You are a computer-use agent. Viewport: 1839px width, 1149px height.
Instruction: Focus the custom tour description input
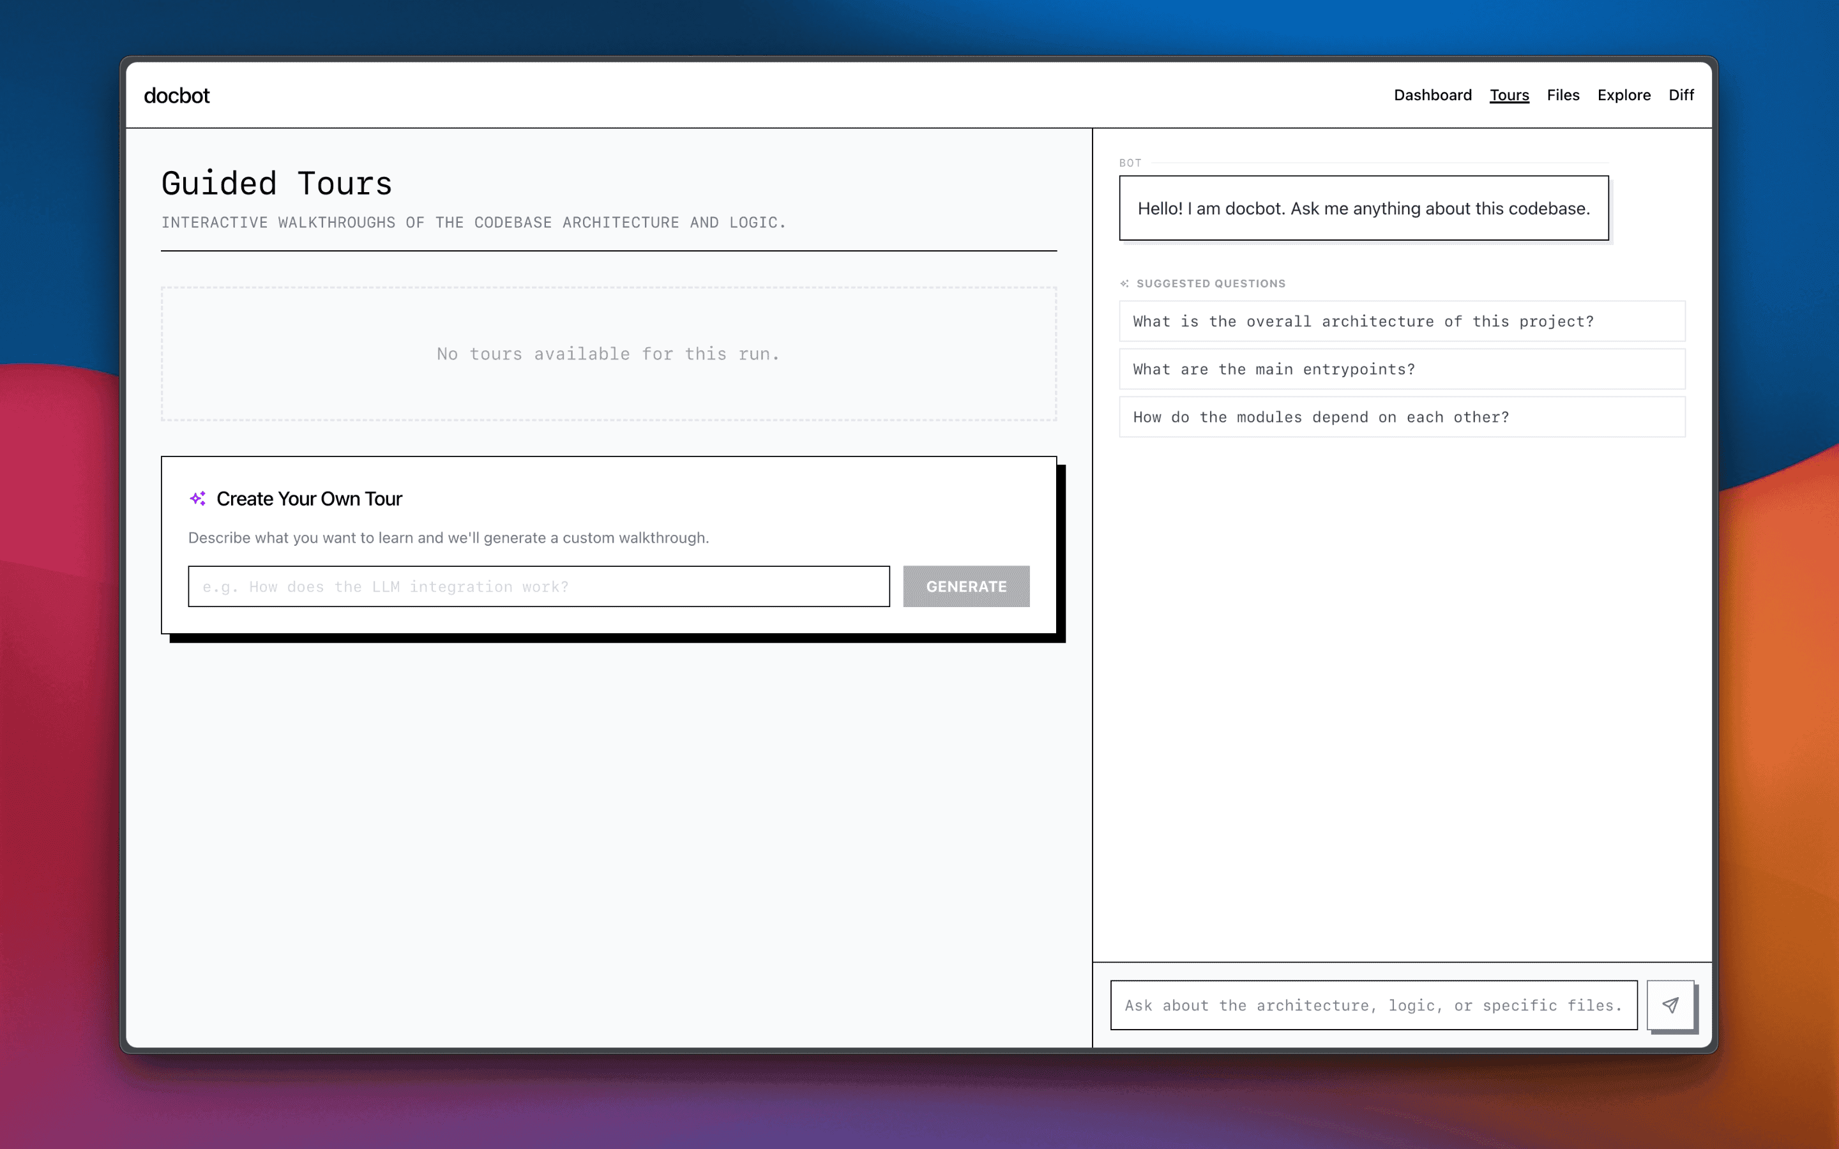coord(539,586)
